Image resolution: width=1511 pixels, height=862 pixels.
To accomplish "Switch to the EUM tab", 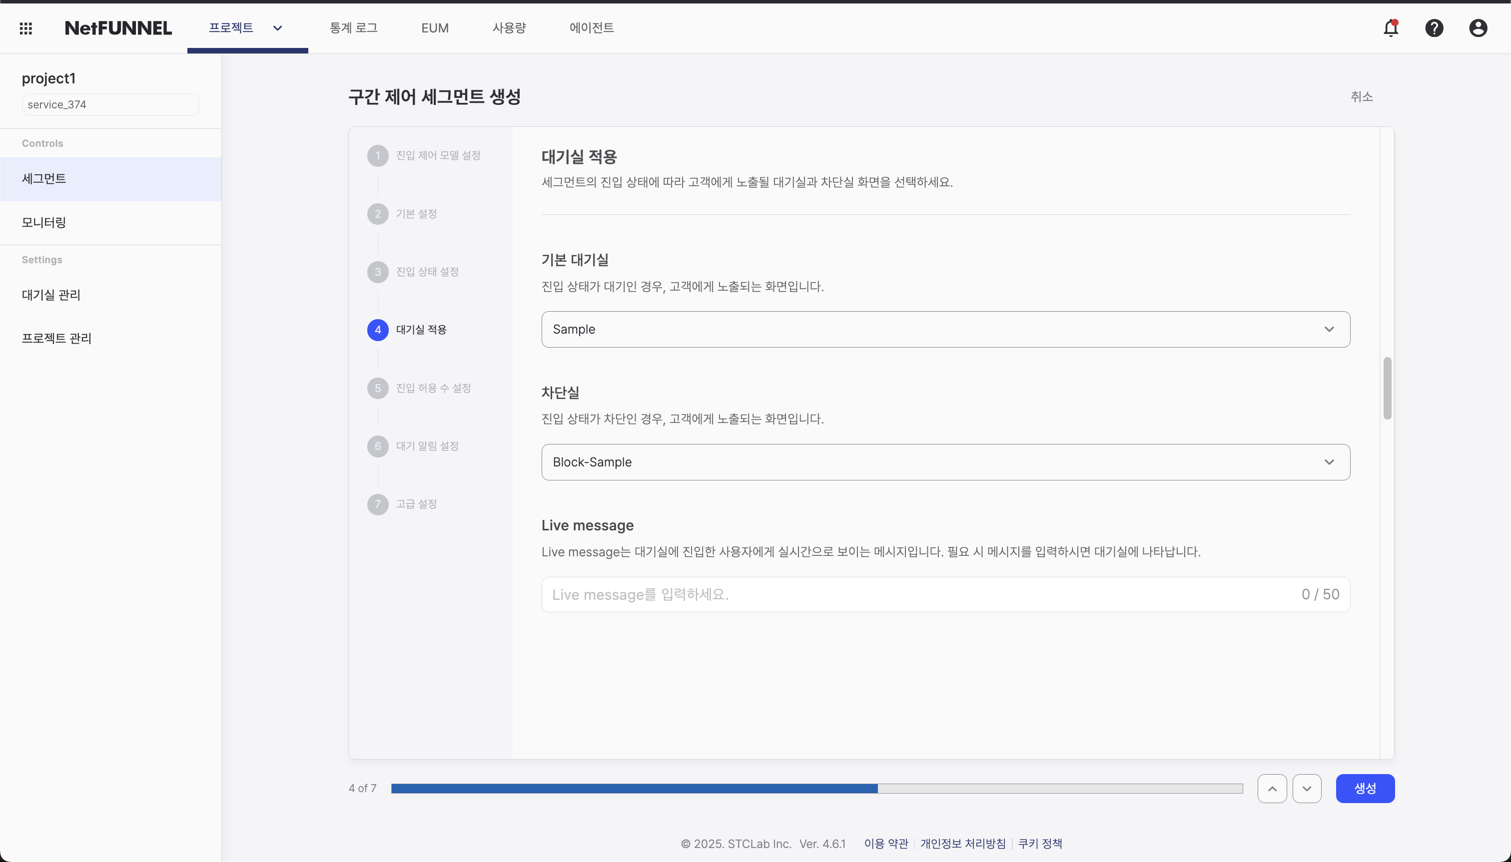I will click(x=434, y=28).
